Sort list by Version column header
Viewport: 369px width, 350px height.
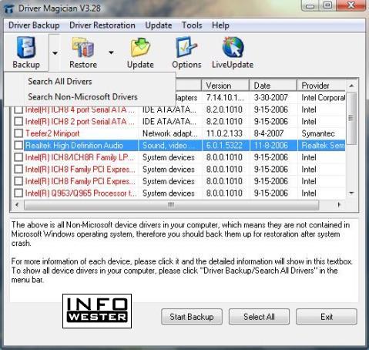[x=226, y=86]
